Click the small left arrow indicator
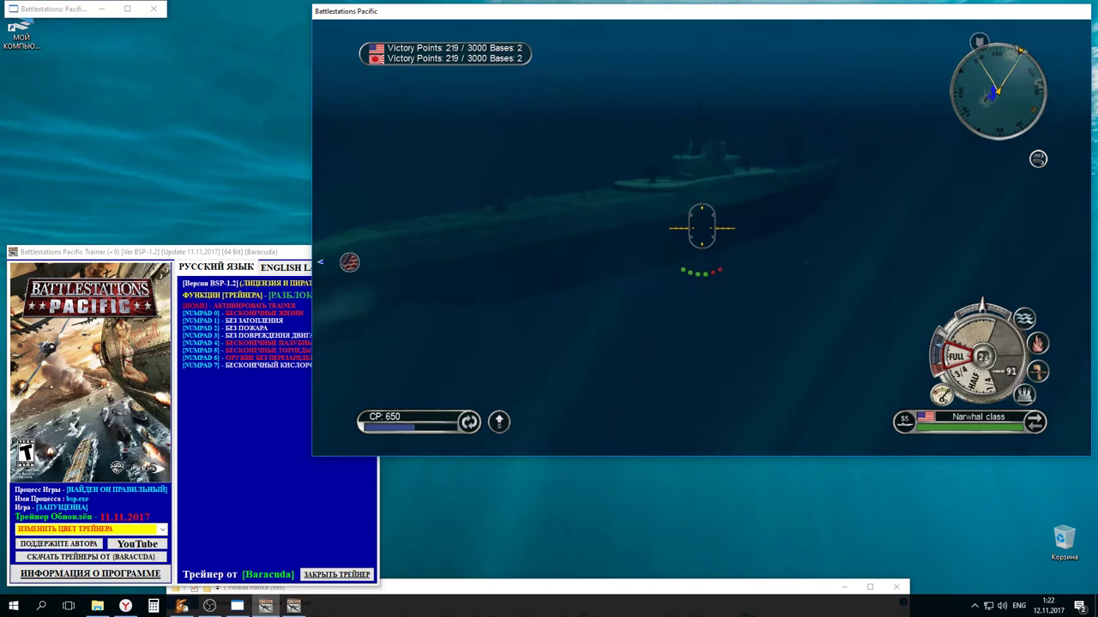 click(x=321, y=262)
